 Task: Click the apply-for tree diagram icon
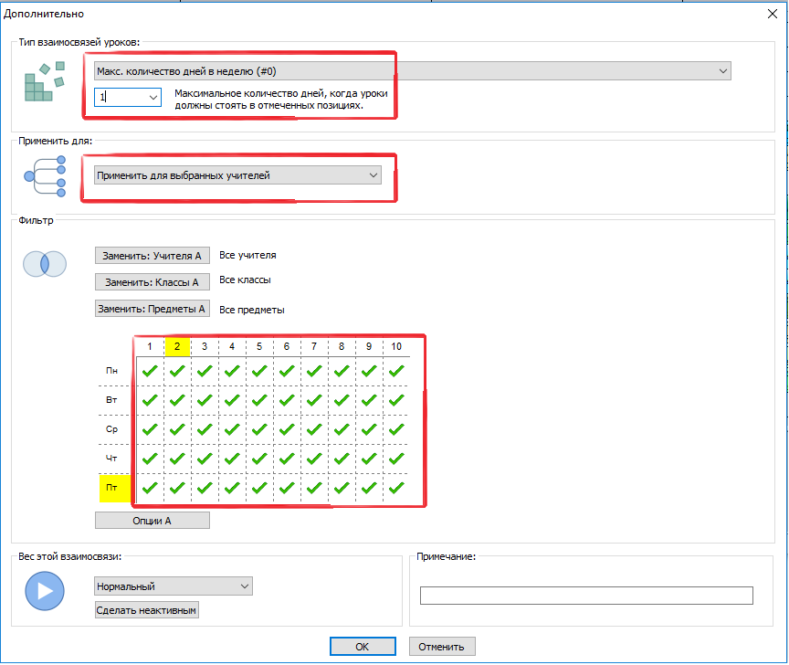pos(46,175)
